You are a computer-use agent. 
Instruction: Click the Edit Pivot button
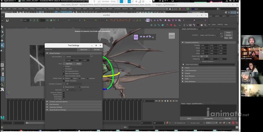69,64
